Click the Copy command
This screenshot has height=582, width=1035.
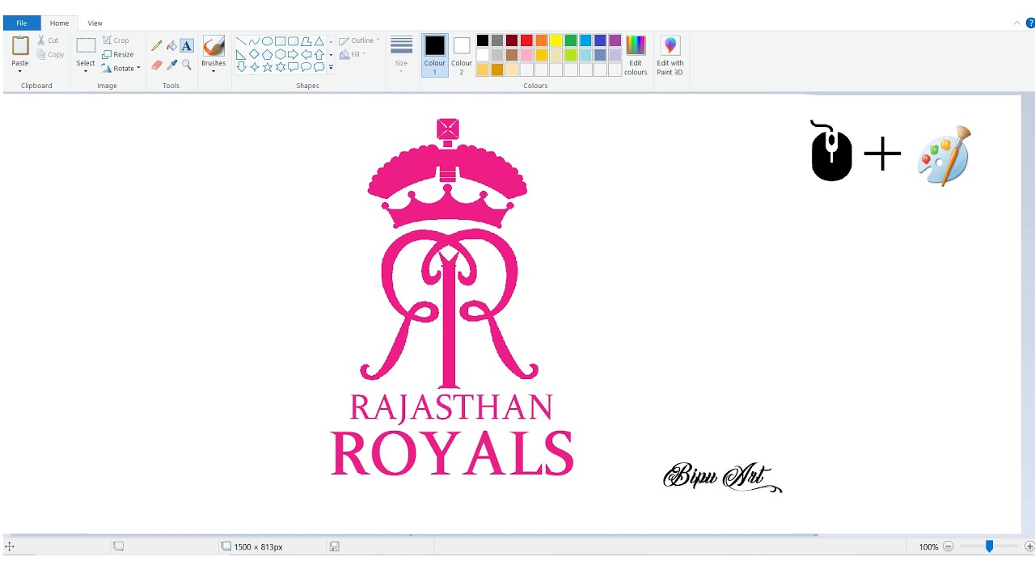coord(50,55)
